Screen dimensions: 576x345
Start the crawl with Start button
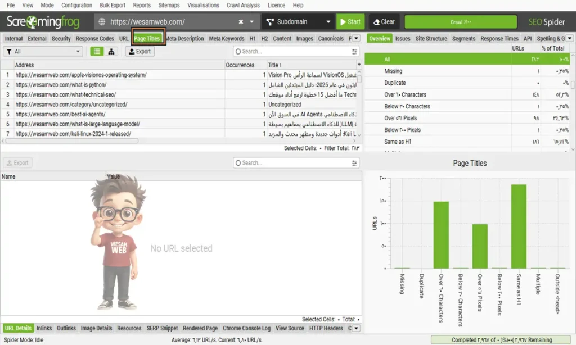(350, 22)
